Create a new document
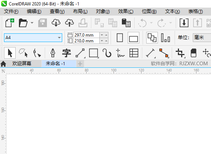The height and width of the screenshot is (154, 211). point(10,23)
